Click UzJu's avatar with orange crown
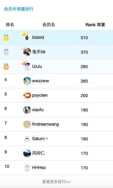 (x=27, y=66)
